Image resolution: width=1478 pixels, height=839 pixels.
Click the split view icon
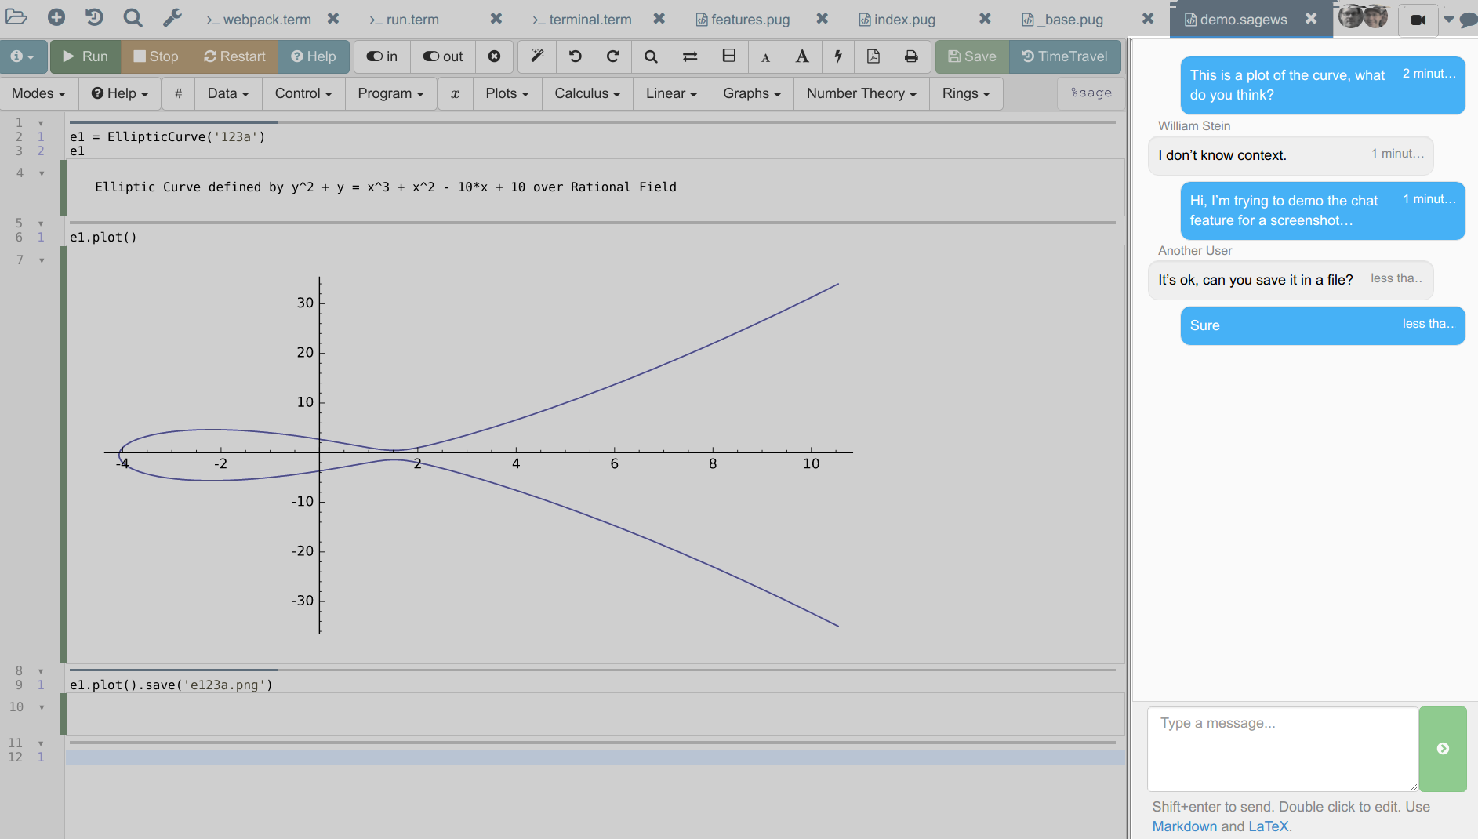(x=728, y=56)
